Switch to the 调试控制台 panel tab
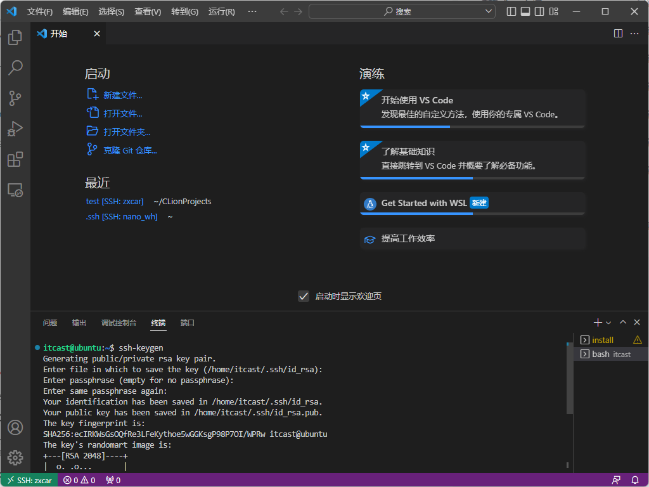649x487 pixels. point(119,323)
